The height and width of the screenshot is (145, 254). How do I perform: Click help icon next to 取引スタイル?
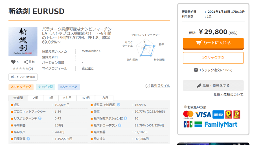148,86
